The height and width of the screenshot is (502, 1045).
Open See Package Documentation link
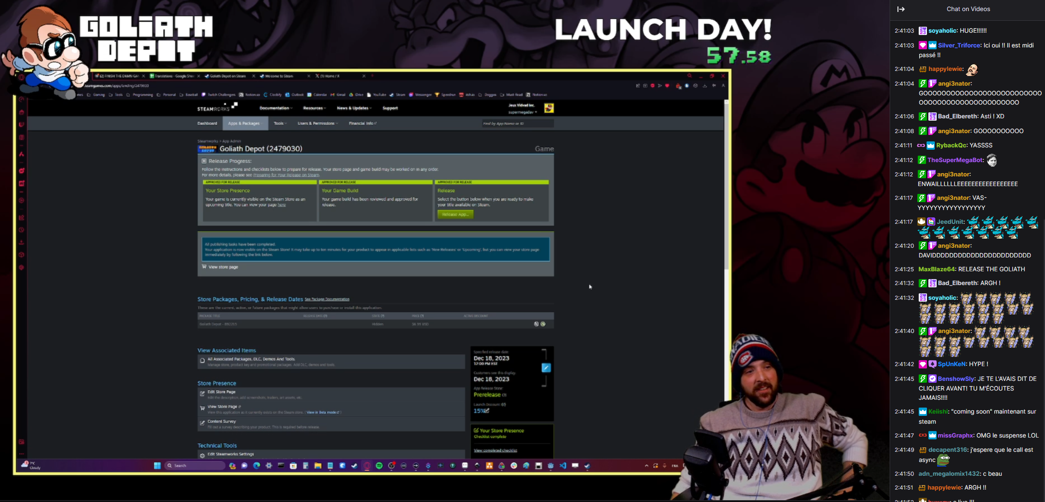[x=327, y=299]
